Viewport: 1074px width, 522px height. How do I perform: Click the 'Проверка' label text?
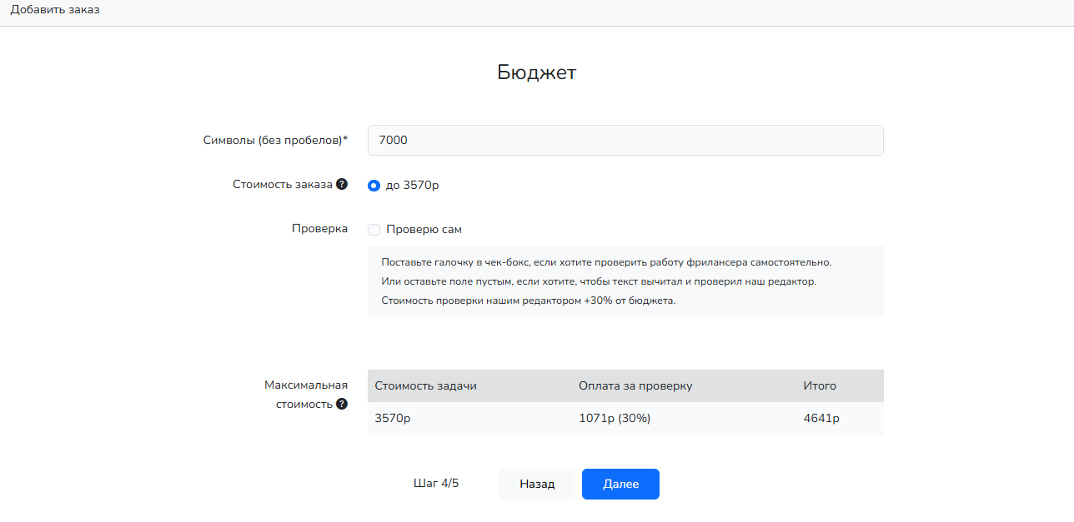coord(319,229)
